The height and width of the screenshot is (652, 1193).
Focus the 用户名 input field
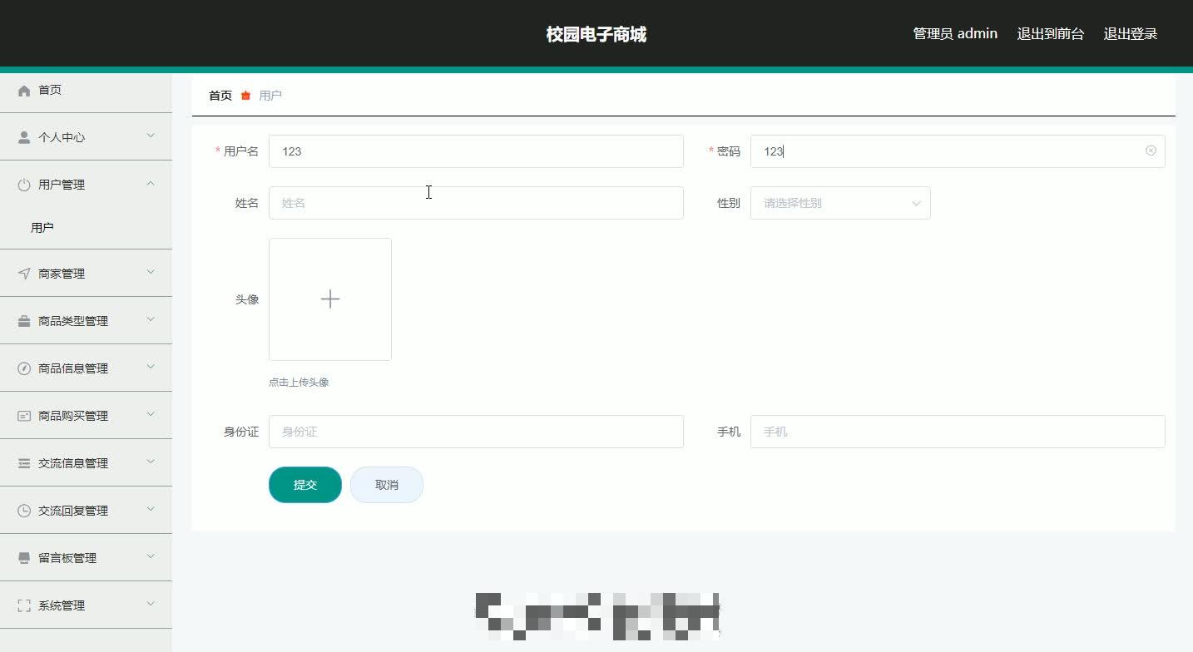[x=476, y=151]
